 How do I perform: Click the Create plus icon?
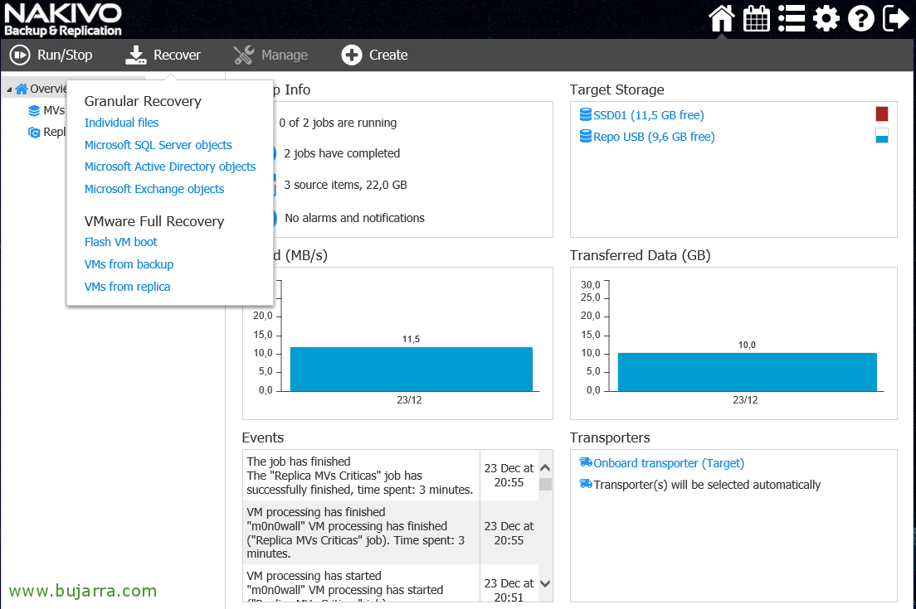(x=352, y=55)
